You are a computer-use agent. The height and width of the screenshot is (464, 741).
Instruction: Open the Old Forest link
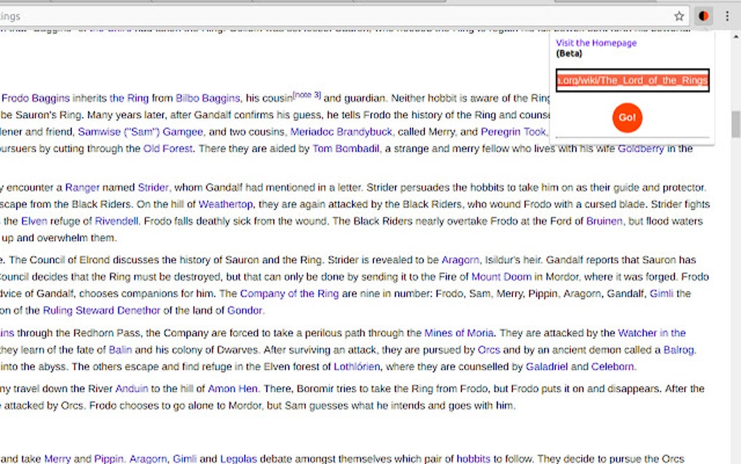(168, 149)
